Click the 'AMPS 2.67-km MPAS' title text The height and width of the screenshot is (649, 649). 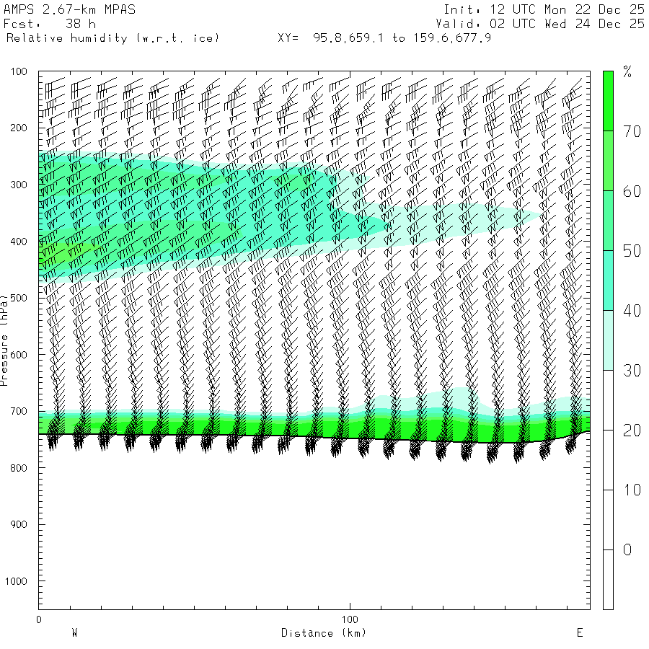coord(69,9)
